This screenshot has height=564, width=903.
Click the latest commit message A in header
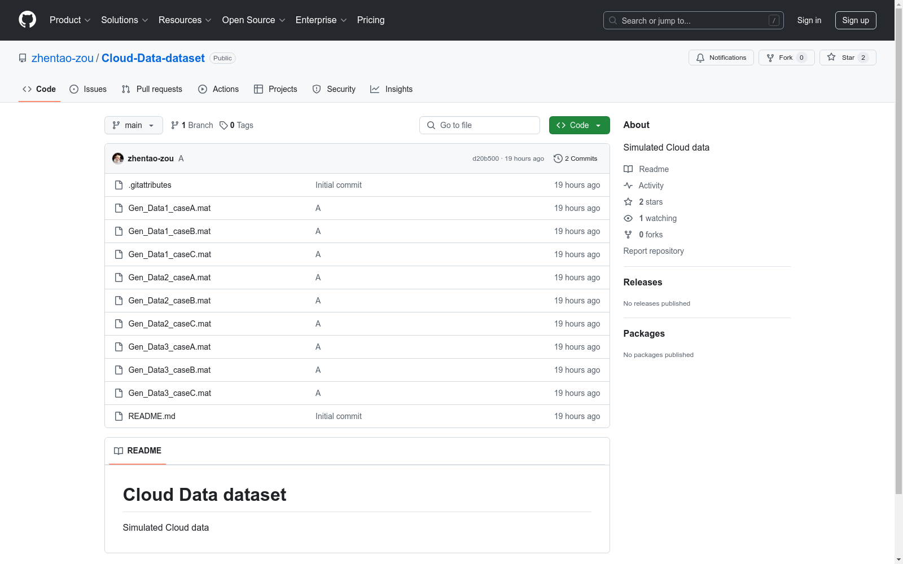(x=181, y=158)
